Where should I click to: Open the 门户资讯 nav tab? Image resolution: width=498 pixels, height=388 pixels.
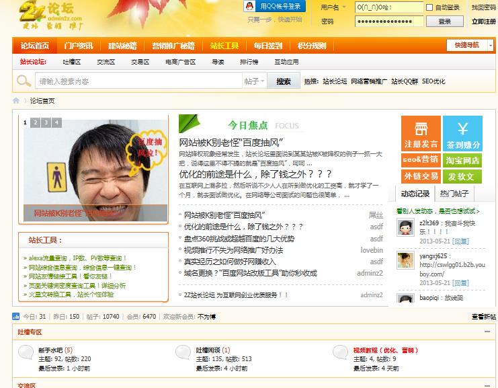79,46
